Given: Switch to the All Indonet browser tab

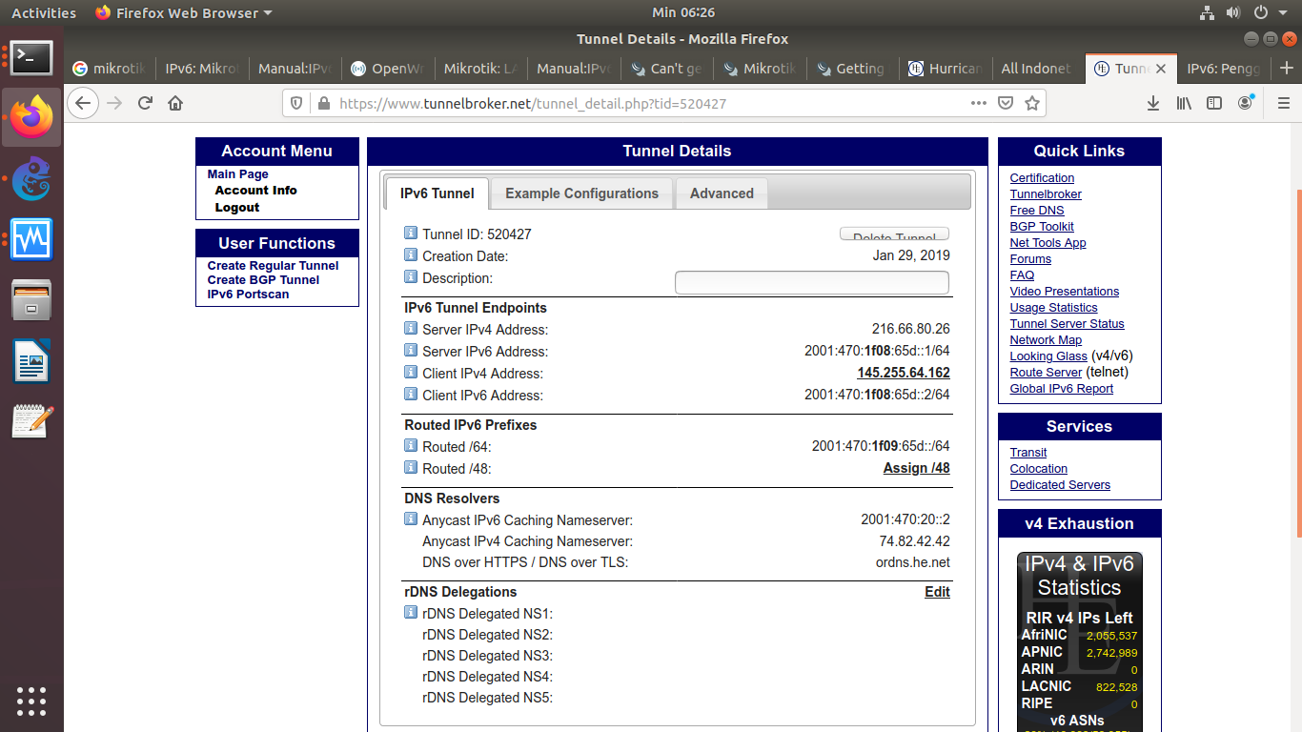Looking at the screenshot, I should (1035, 68).
